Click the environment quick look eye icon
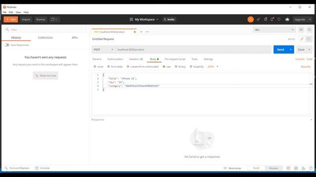This screenshot has width=316, height=177. point(301,29)
